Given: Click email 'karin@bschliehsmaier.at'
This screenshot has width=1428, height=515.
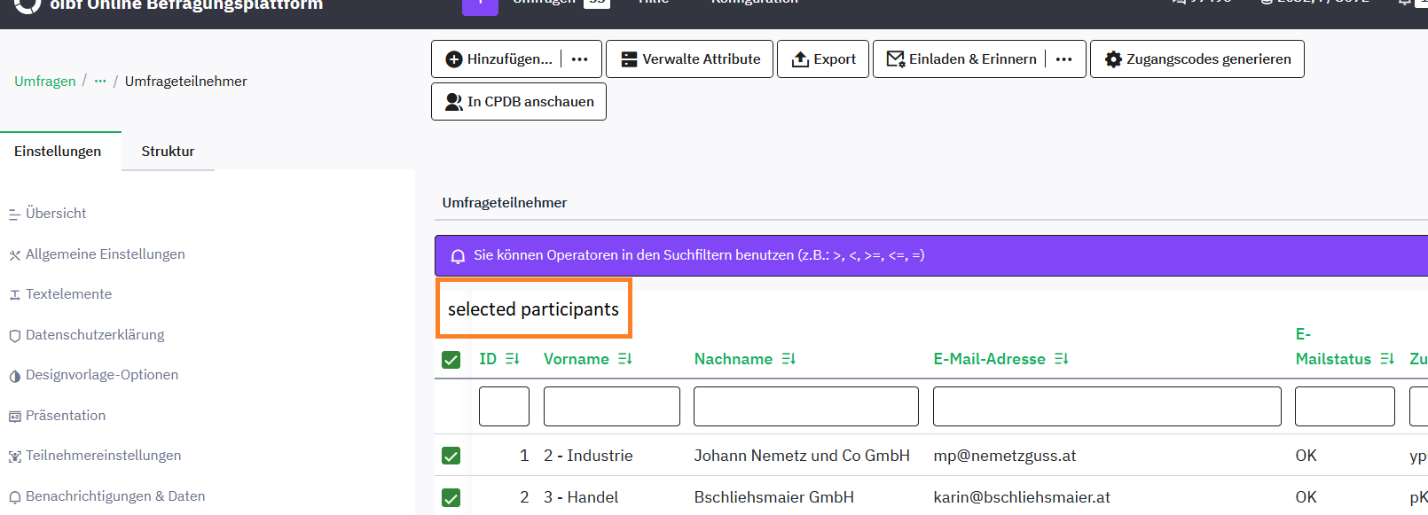Looking at the screenshot, I should [1022, 497].
